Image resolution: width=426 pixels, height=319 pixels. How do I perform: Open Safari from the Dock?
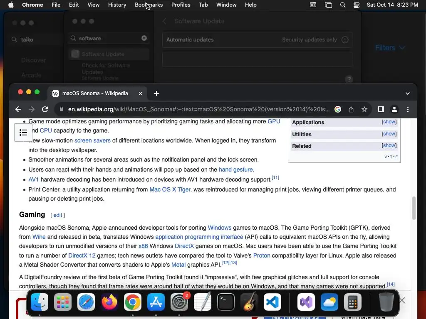(x=86, y=302)
